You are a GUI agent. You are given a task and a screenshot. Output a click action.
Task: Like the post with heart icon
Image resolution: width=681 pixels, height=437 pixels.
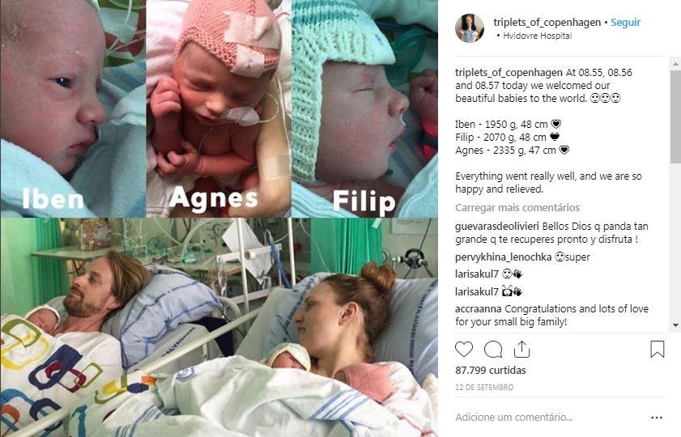point(464,350)
